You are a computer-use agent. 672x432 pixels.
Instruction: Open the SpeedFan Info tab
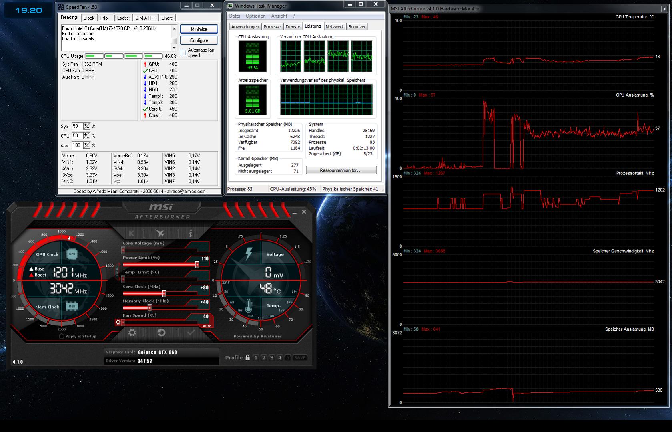click(x=104, y=18)
